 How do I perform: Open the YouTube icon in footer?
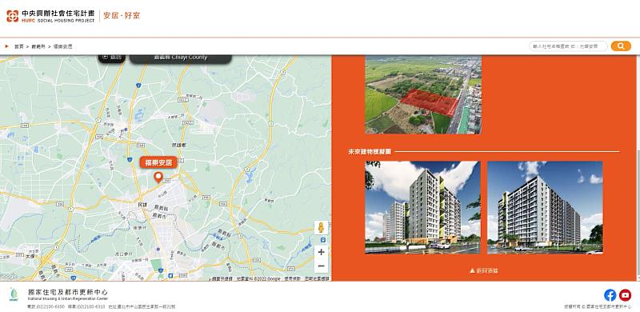[x=625, y=295]
